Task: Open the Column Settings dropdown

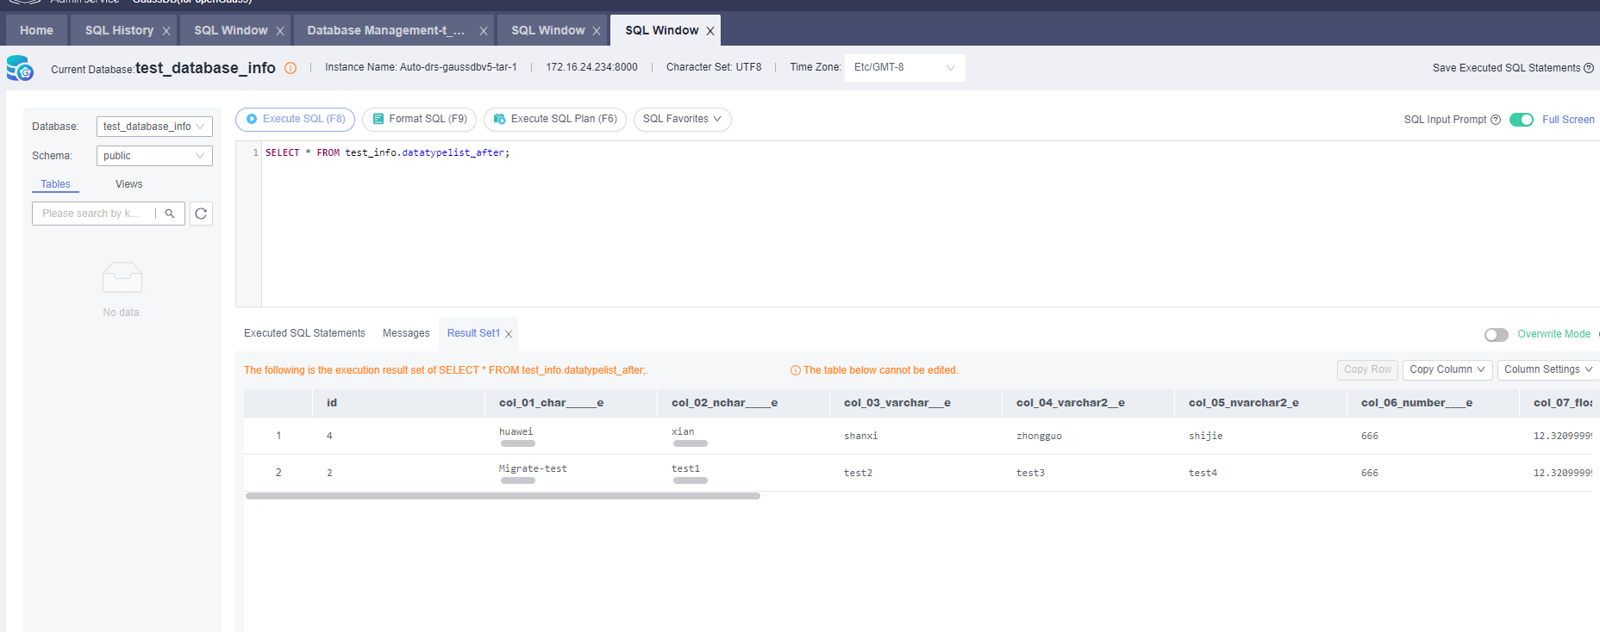Action: (x=1548, y=369)
